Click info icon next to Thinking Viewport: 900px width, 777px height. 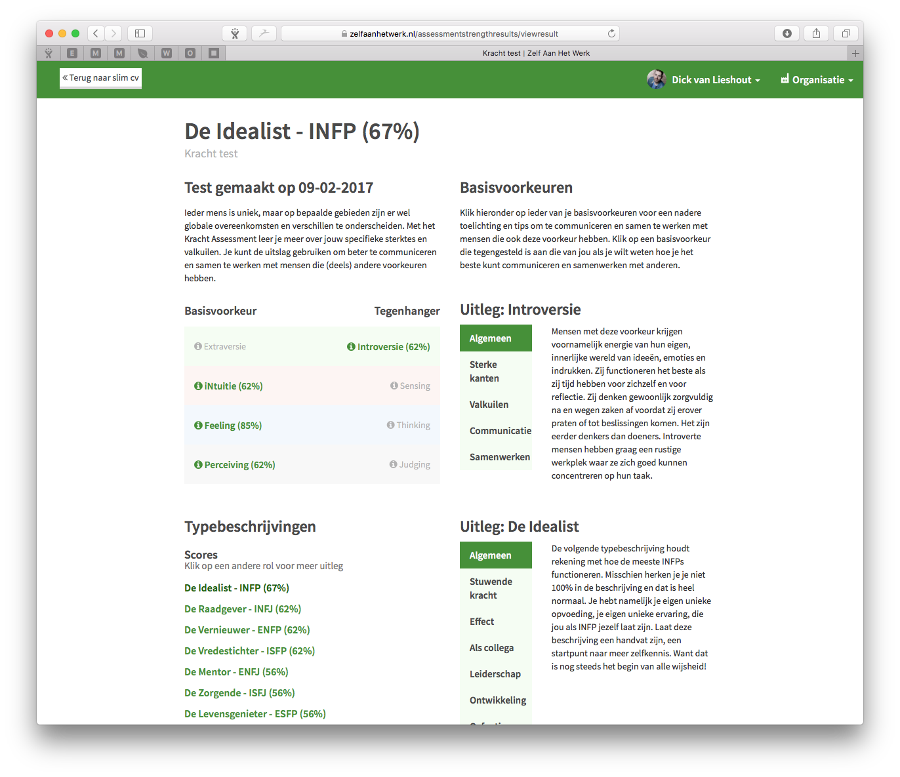point(391,425)
